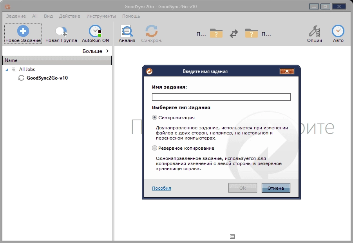
Task: Open the Пособия link
Action: point(161,188)
